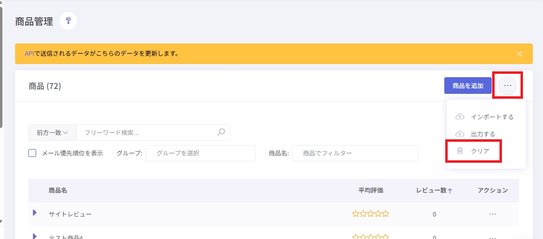Click the 商品を追加 button

pos(468,86)
